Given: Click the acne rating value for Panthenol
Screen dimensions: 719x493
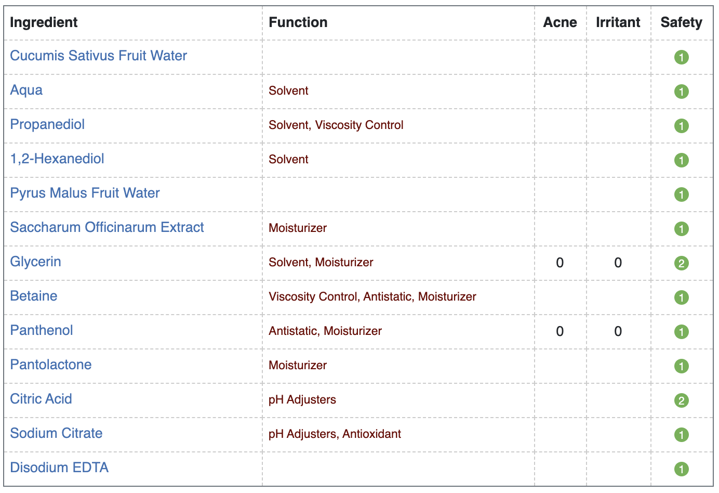Looking at the screenshot, I should [x=560, y=331].
